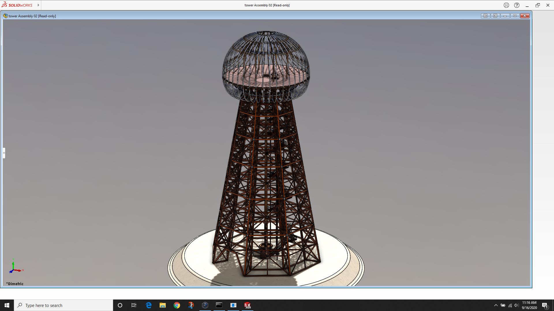
Task: Switch to SolidWorks 2020 in the taskbar
Action: tap(247, 305)
